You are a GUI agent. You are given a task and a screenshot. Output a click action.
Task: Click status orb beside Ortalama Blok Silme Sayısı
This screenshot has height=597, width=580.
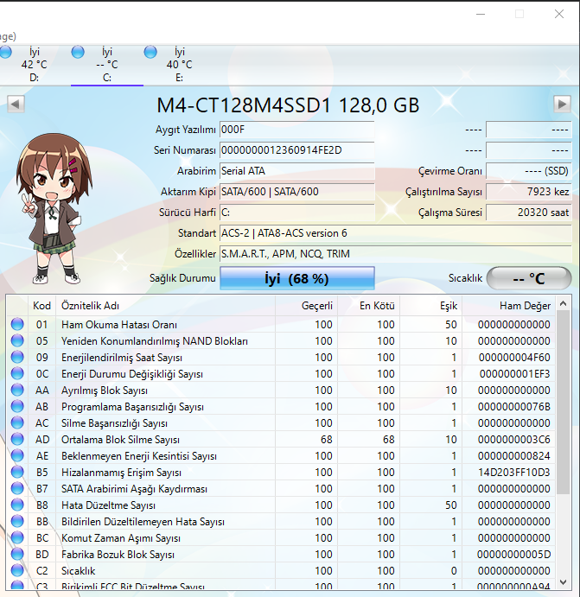[17, 440]
